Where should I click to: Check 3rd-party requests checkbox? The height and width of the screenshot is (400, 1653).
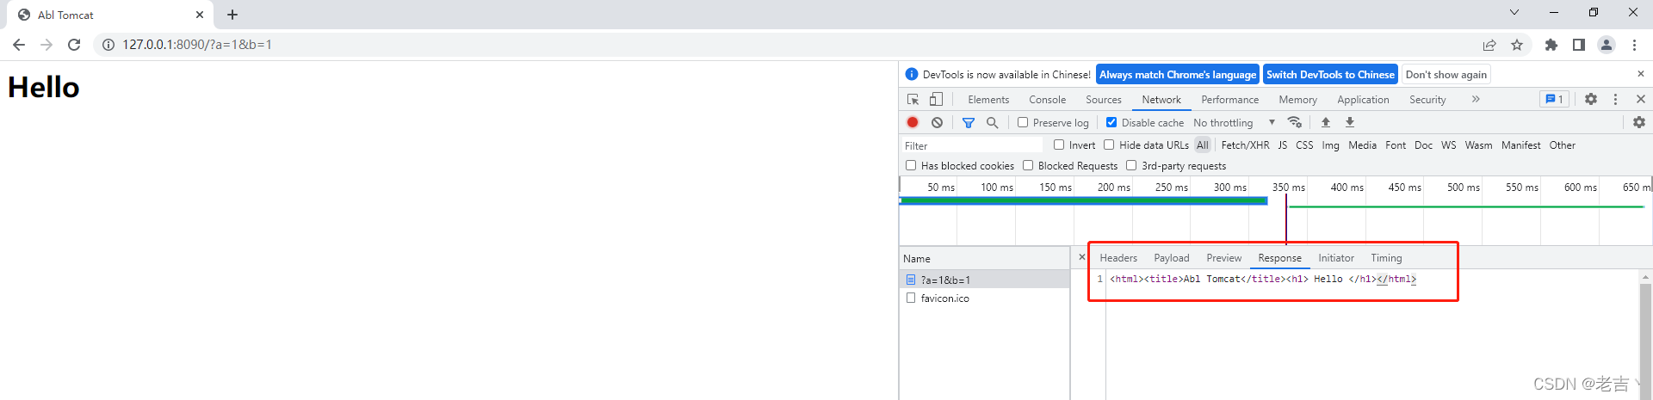[x=1131, y=166]
